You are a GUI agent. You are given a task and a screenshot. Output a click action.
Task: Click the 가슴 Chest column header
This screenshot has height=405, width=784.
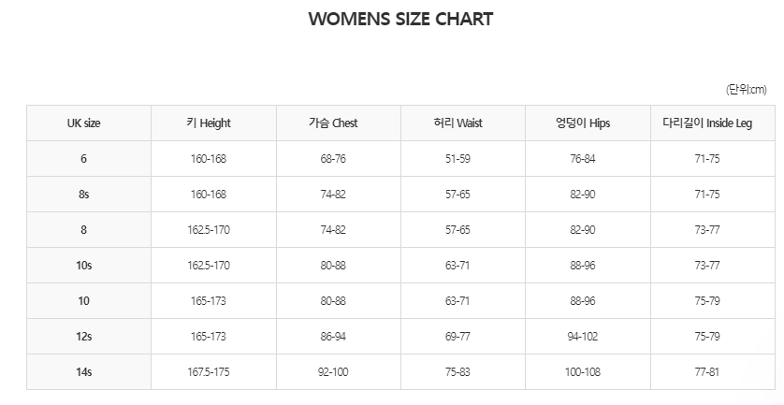click(x=333, y=123)
